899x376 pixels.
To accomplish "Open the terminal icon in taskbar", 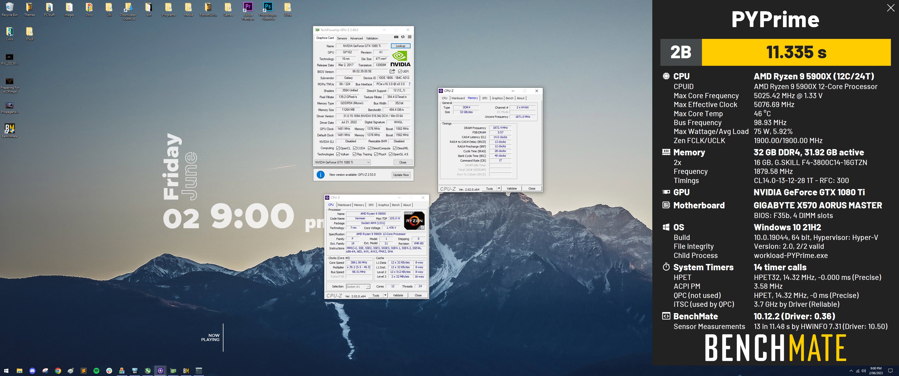I will (199, 371).
